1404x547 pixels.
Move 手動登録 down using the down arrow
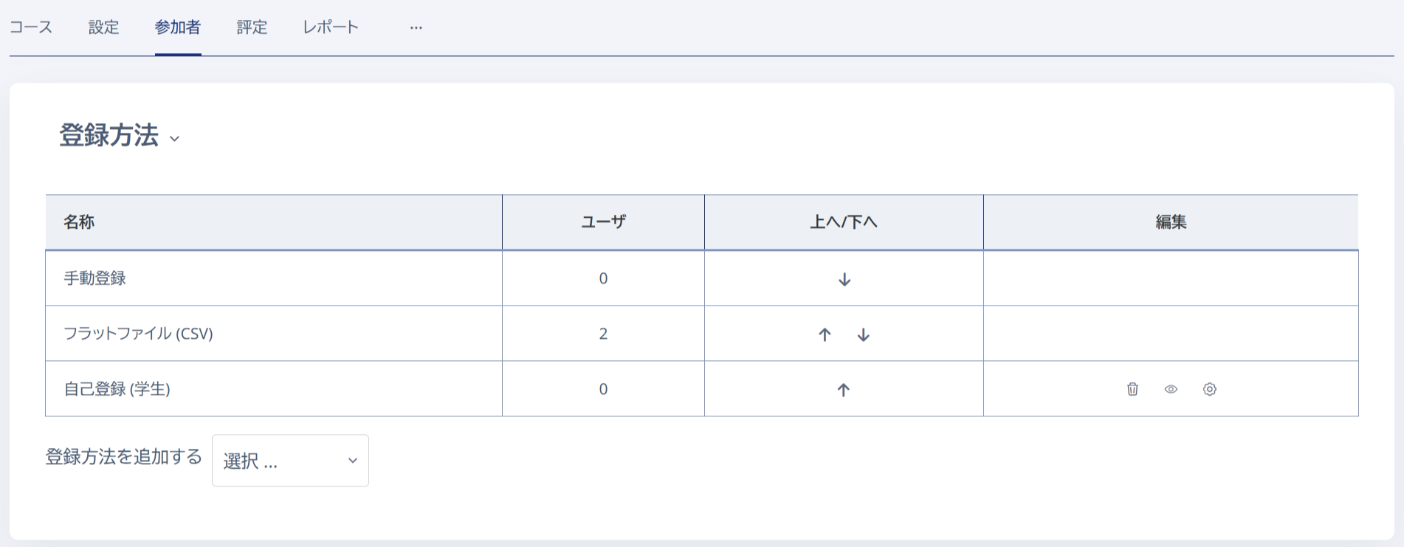(x=844, y=279)
